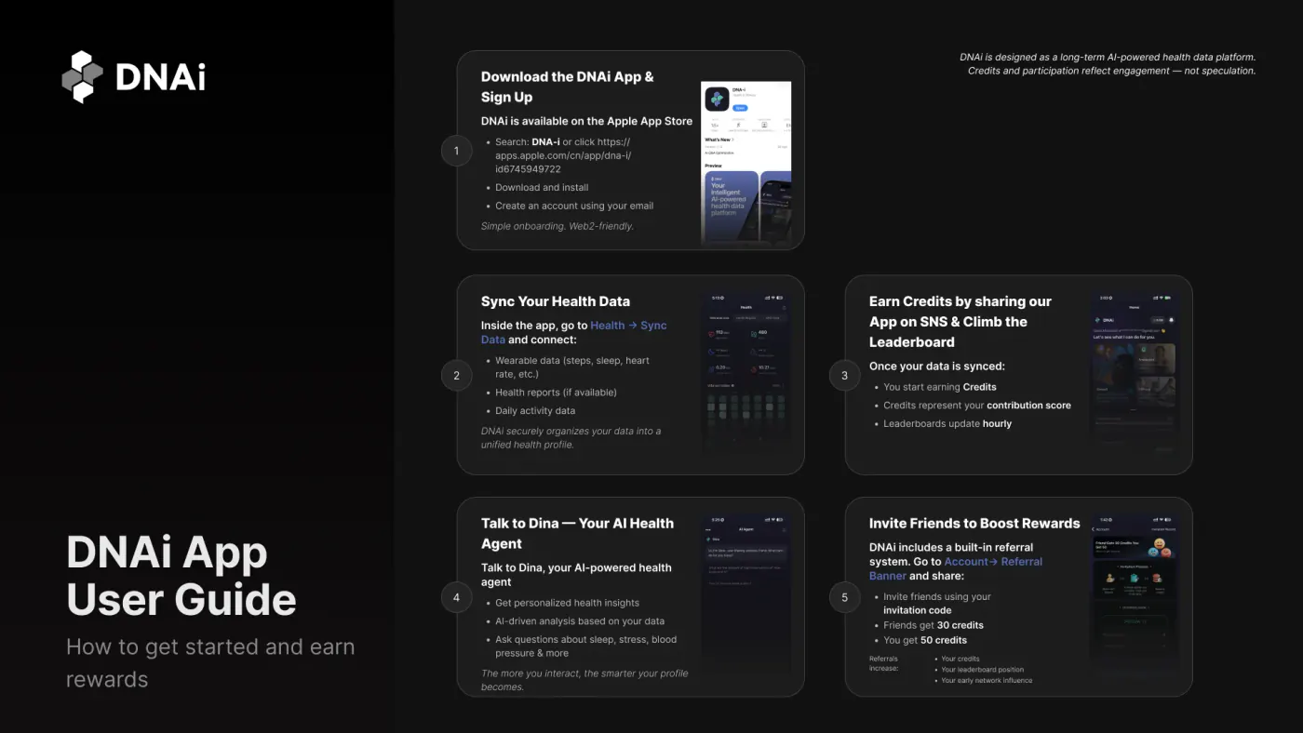Open the apps.apple.com DNA-i download link
This screenshot has width=1303, height=733.
(x=563, y=155)
